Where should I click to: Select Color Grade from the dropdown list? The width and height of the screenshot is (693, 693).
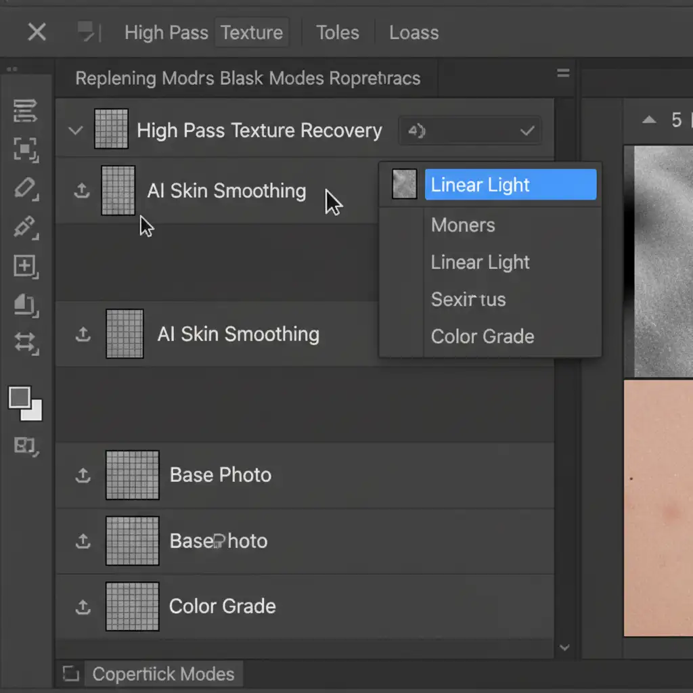(482, 336)
